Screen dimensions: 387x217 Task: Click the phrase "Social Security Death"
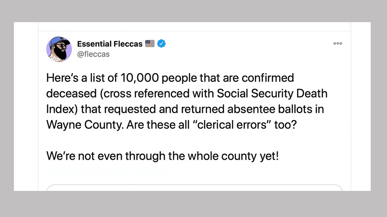coord(272,94)
